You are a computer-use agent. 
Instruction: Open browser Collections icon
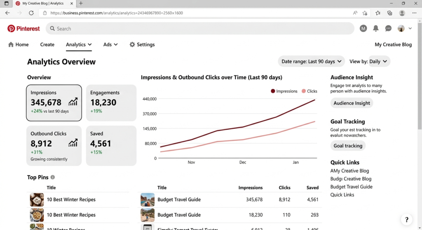coord(389,13)
